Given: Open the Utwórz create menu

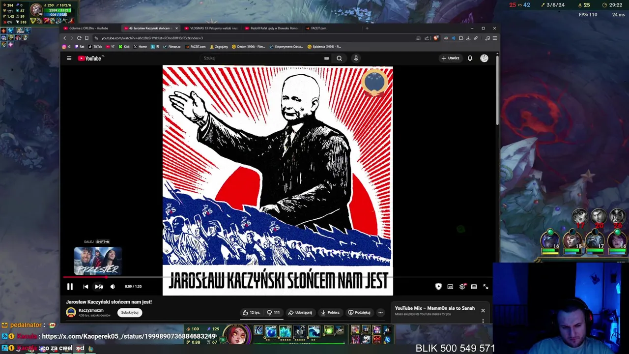Looking at the screenshot, I should tap(451, 58).
